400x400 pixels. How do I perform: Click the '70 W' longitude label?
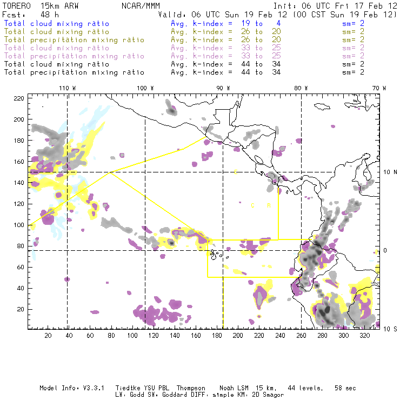pos(379,88)
